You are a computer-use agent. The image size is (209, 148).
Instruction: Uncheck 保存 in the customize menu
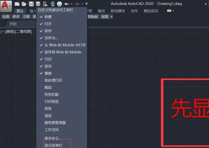click(x=62, y=31)
